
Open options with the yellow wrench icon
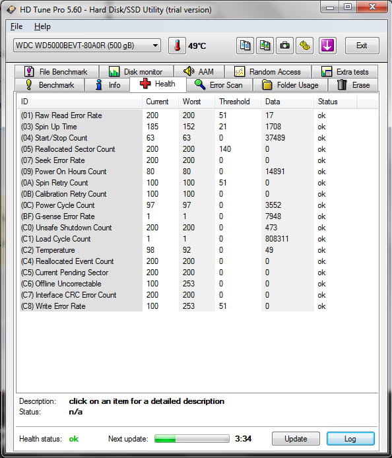click(304, 46)
